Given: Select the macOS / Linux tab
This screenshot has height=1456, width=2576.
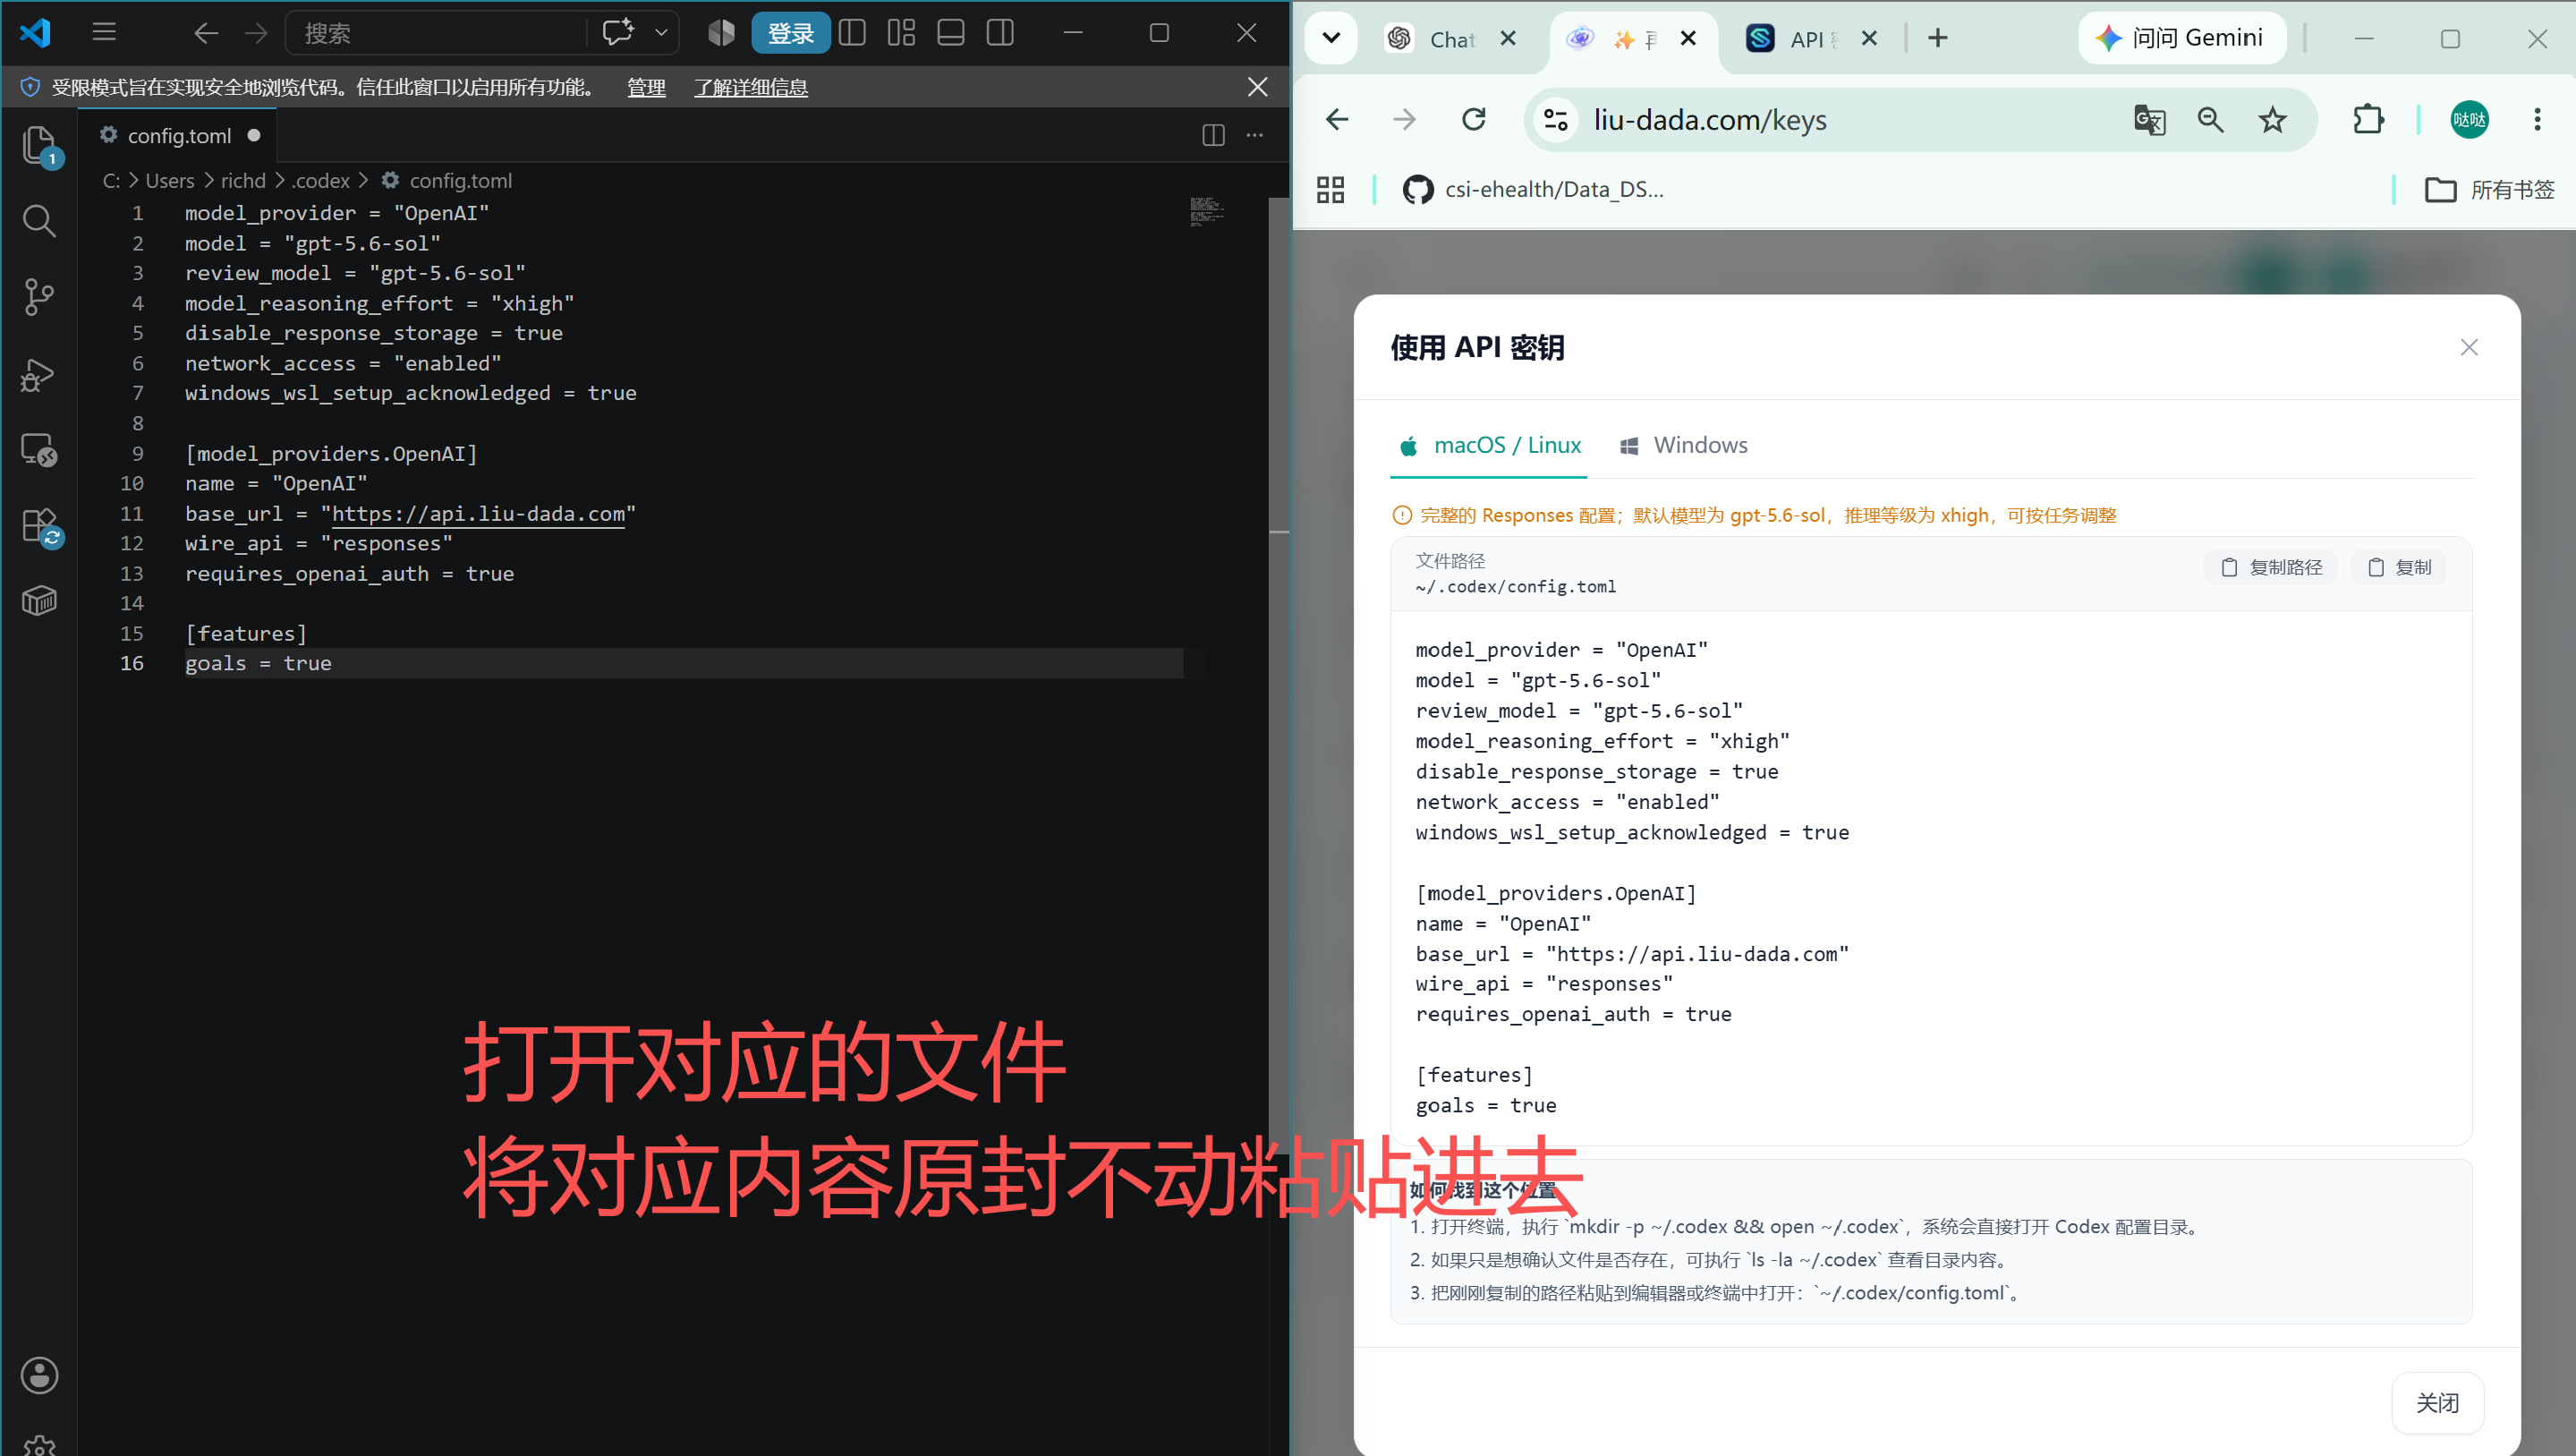Looking at the screenshot, I should point(1489,446).
